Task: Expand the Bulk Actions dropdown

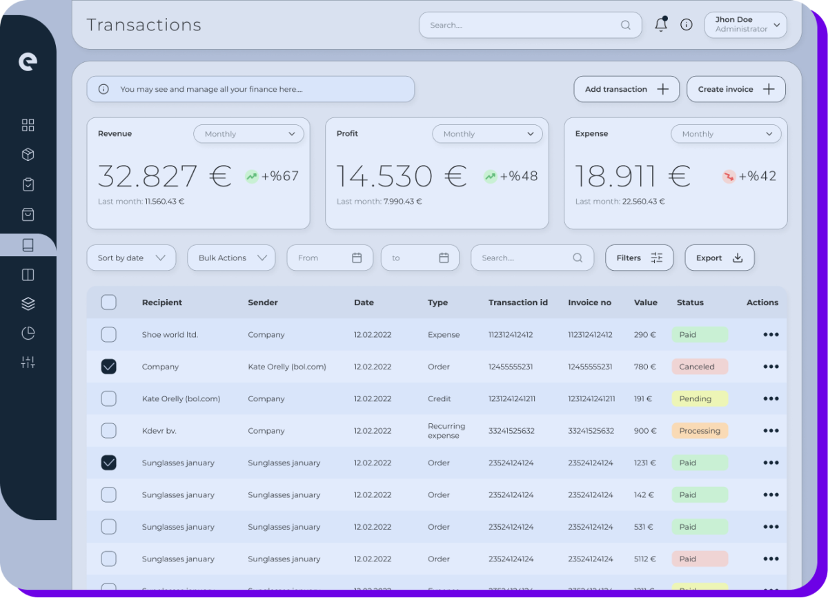Action: (230, 258)
